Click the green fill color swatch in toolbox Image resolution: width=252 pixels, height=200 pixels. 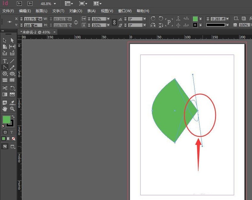tap(6, 120)
